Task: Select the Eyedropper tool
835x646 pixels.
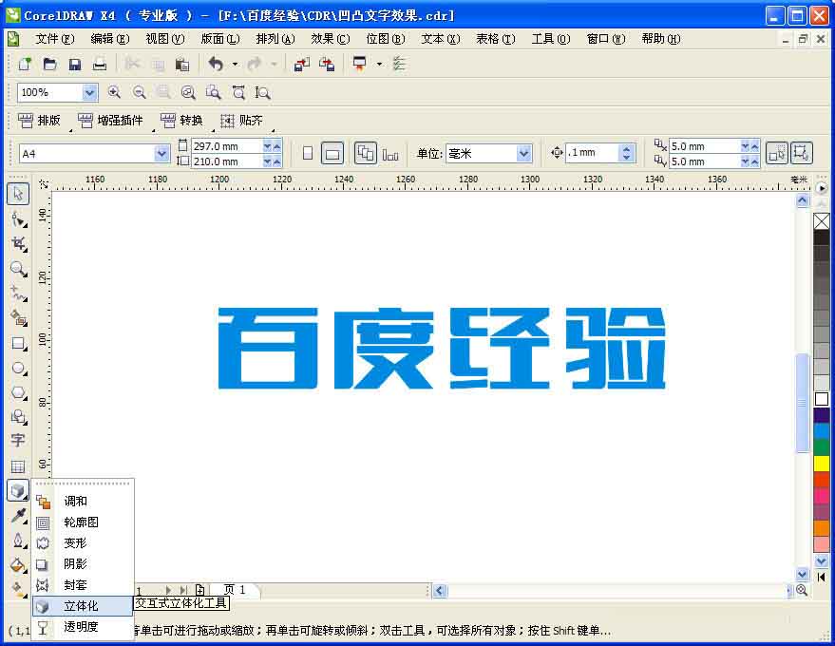Action: click(19, 516)
